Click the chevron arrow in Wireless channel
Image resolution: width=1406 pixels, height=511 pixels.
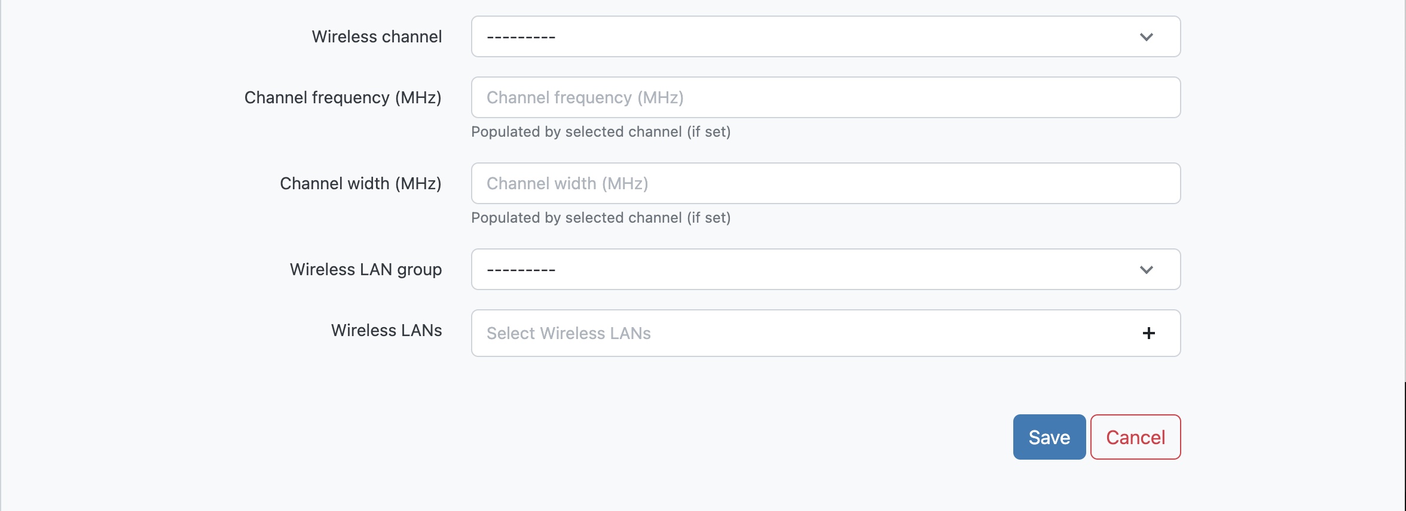point(1146,37)
